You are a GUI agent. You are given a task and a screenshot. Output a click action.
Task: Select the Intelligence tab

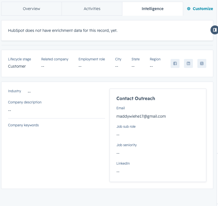[x=152, y=9]
